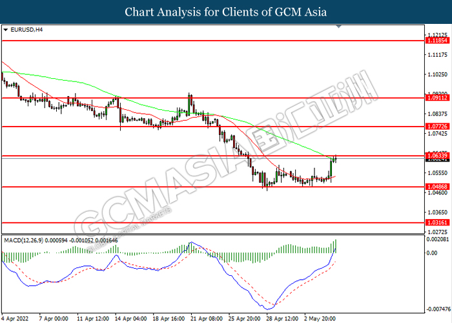Click the 1.02725 price axis value
452x323 pixels.
pos(438,232)
